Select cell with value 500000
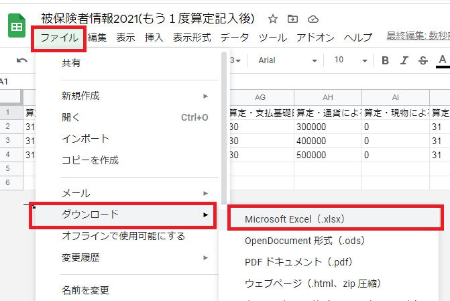The width and height of the screenshot is (450, 301). tap(328, 155)
